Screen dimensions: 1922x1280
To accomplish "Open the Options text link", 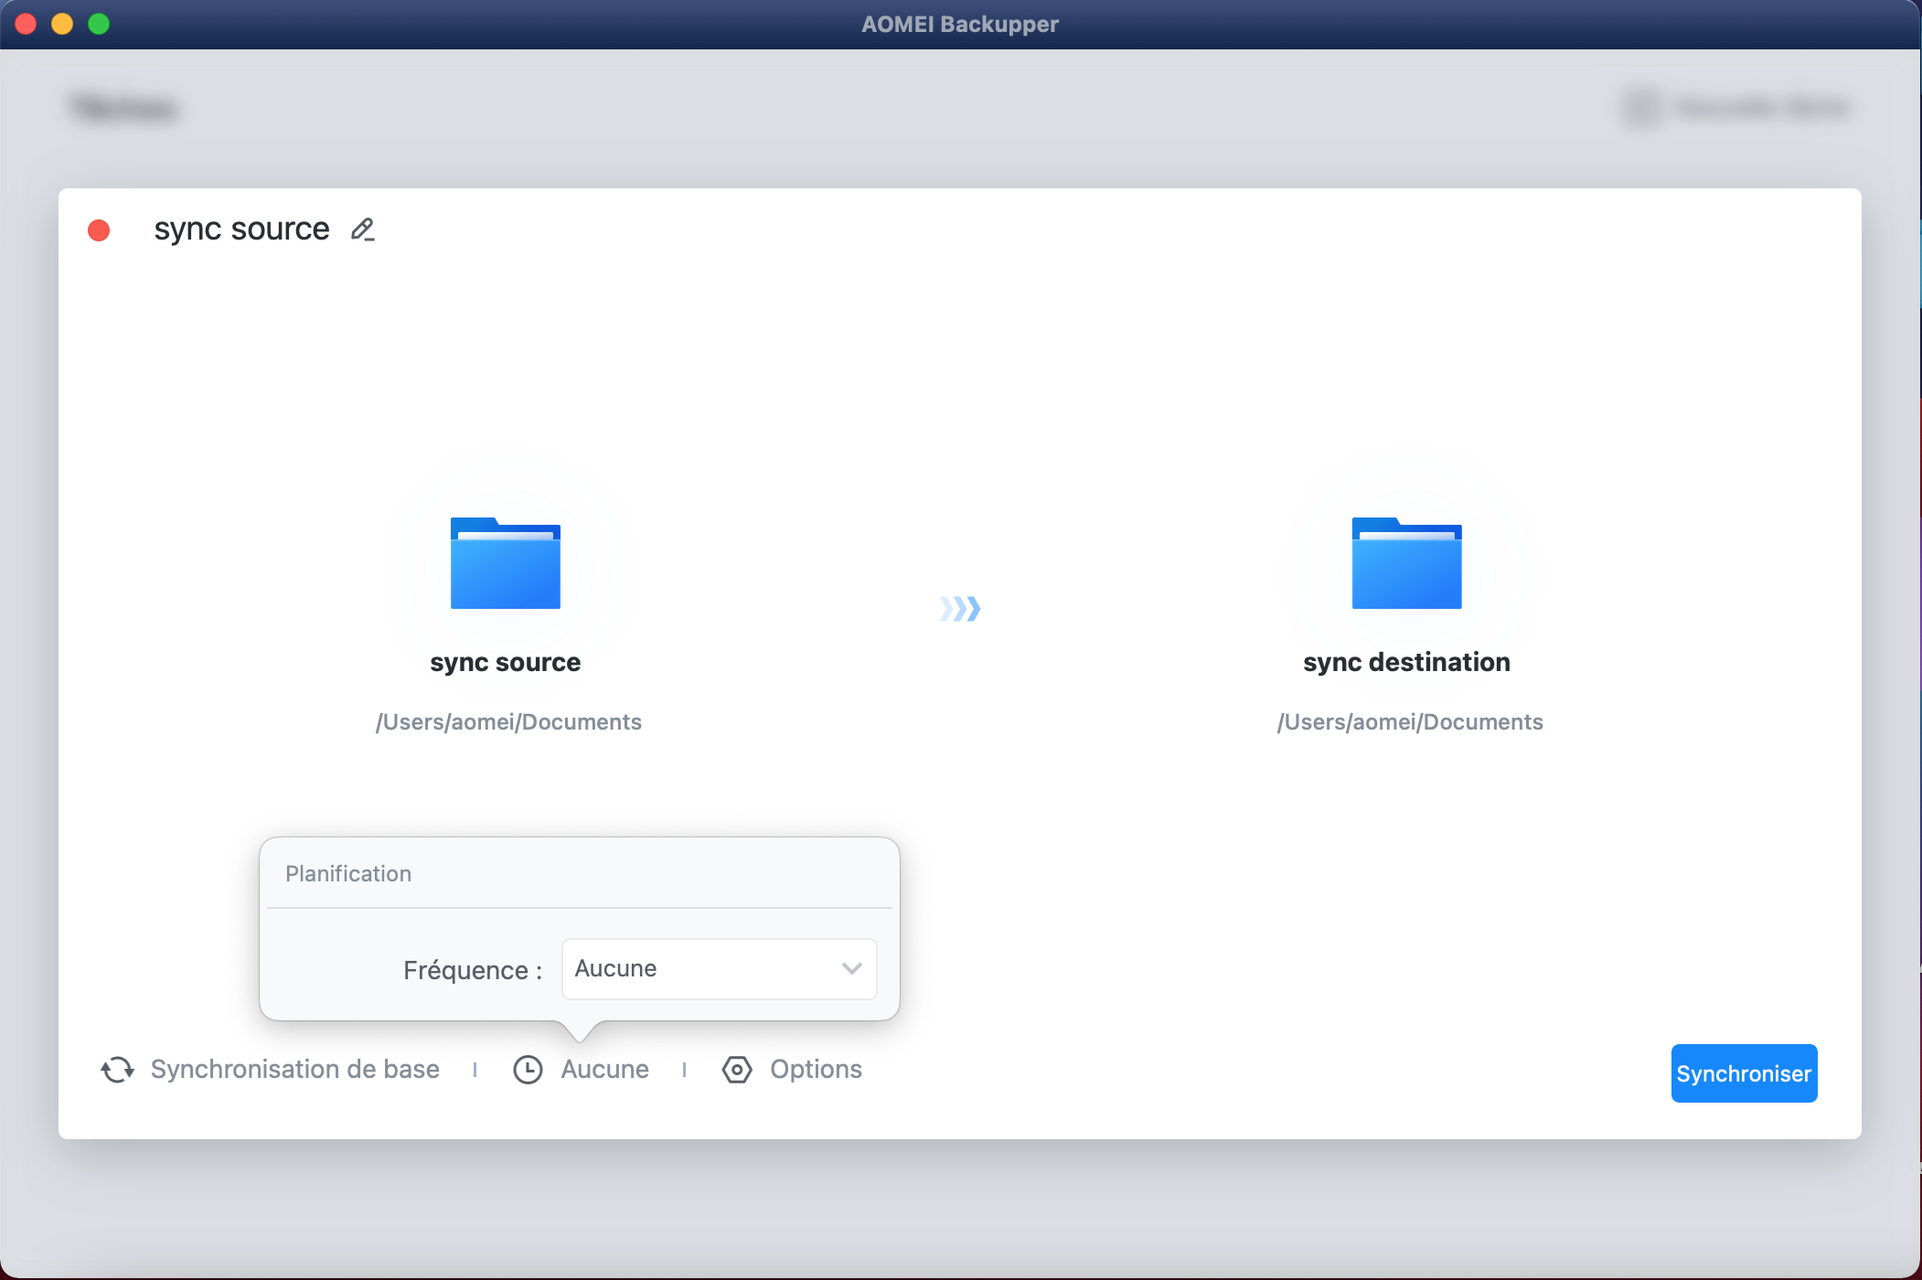I will (816, 1070).
